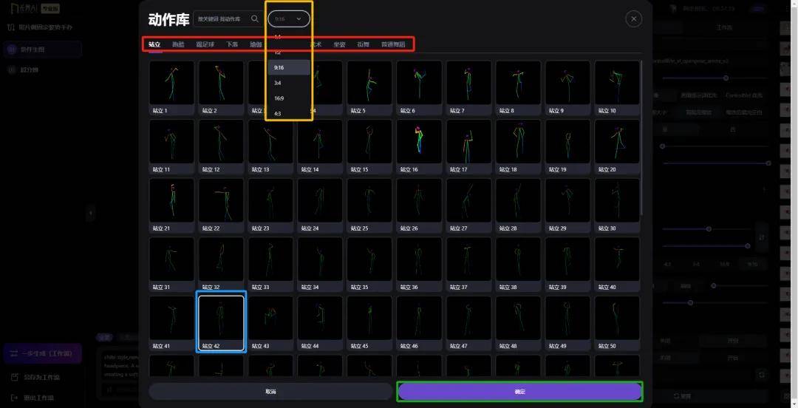Close the 动作库 dialog with the X icon

coord(633,19)
